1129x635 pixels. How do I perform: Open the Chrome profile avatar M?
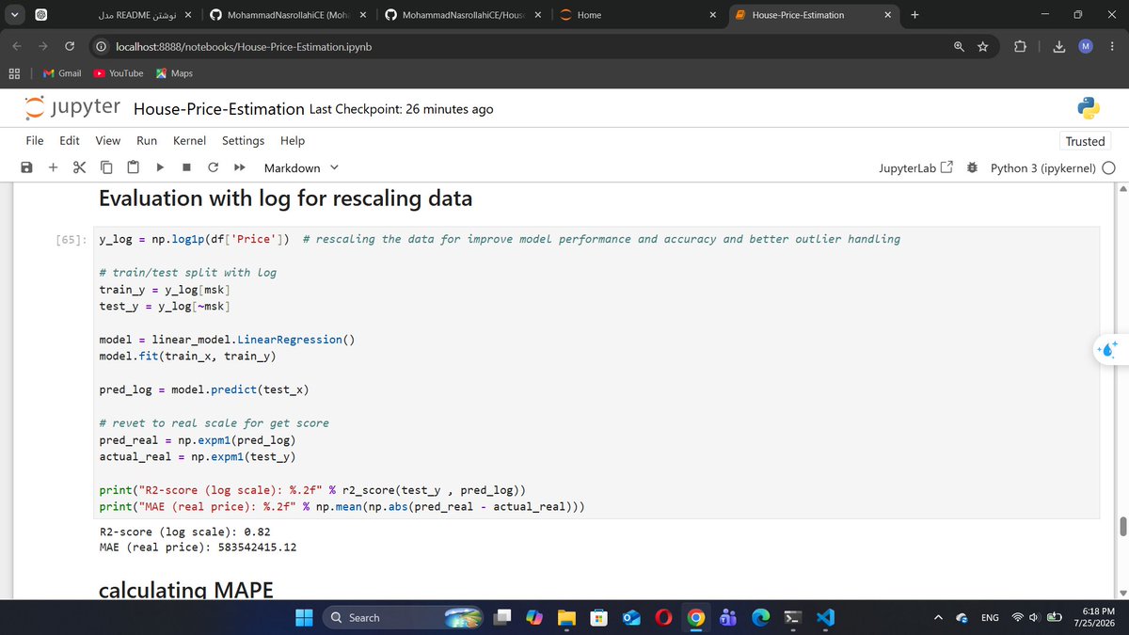click(1085, 47)
